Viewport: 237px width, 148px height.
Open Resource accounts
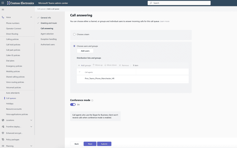click(x=14, y=109)
